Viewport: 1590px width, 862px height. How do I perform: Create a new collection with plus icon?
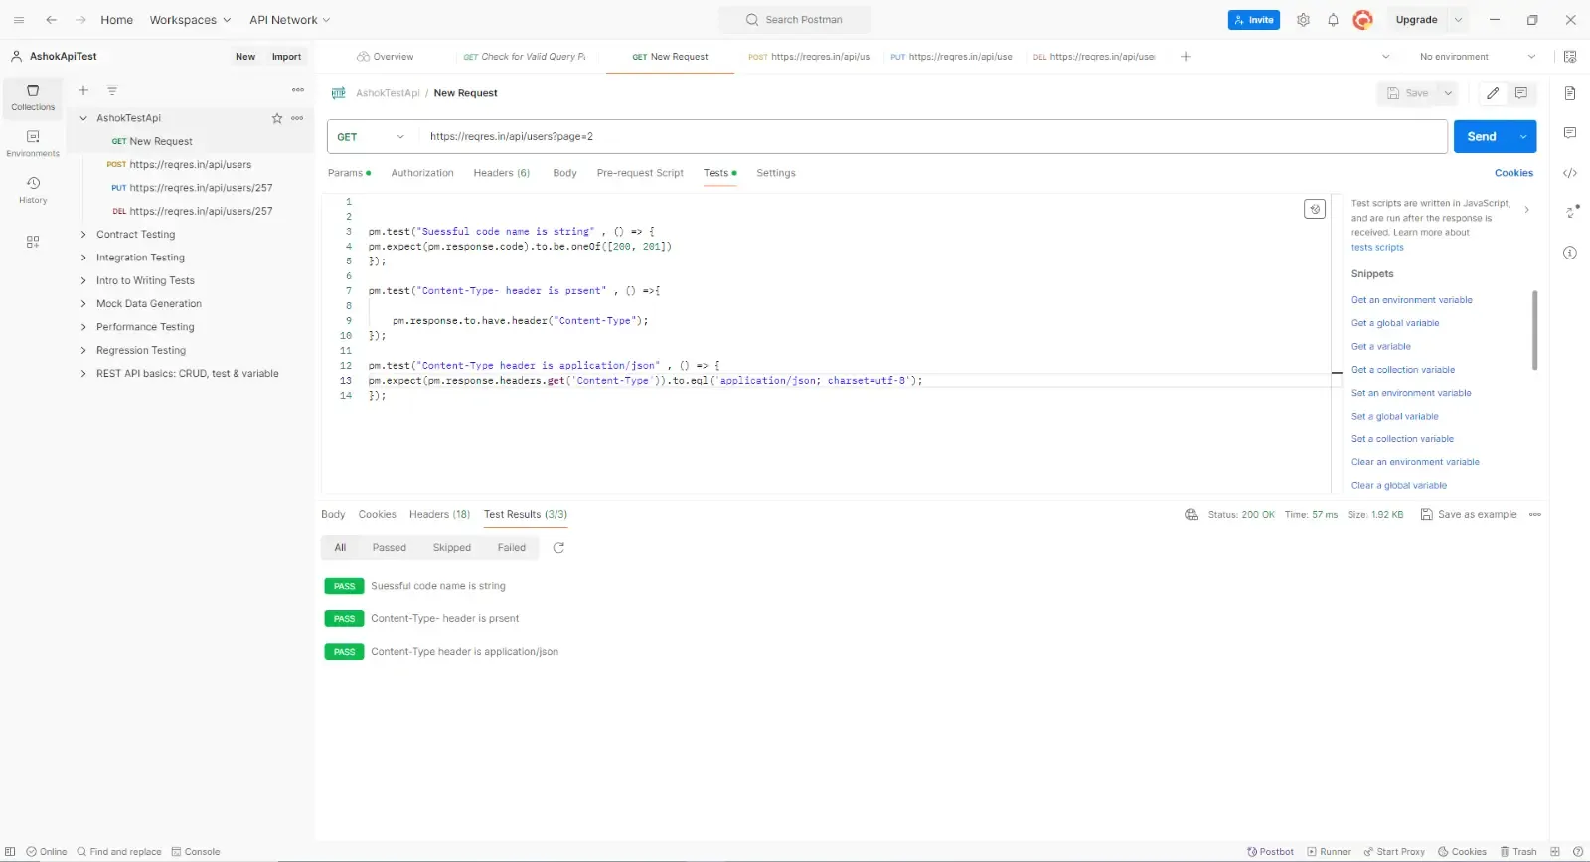(83, 90)
